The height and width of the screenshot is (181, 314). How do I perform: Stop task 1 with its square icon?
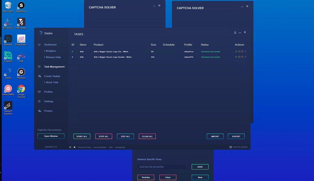(x=239, y=52)
